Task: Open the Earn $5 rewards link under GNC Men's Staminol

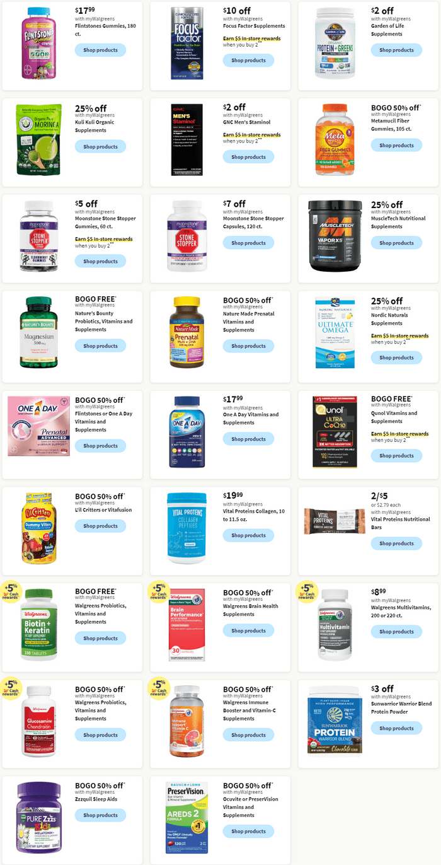Action: (251, 134)
